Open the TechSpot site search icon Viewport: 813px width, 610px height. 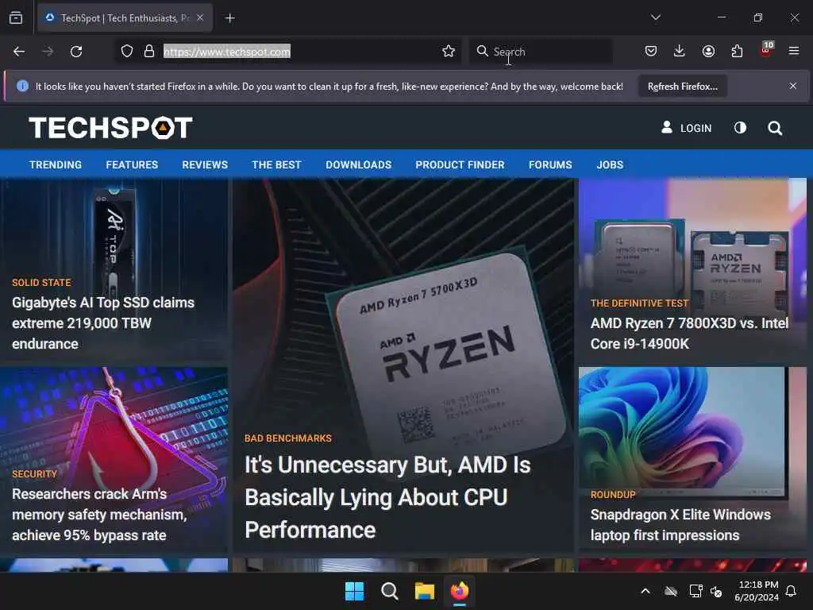click(x=775, y=128)
